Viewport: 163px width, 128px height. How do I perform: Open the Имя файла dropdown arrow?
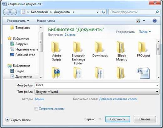(157, 85)
